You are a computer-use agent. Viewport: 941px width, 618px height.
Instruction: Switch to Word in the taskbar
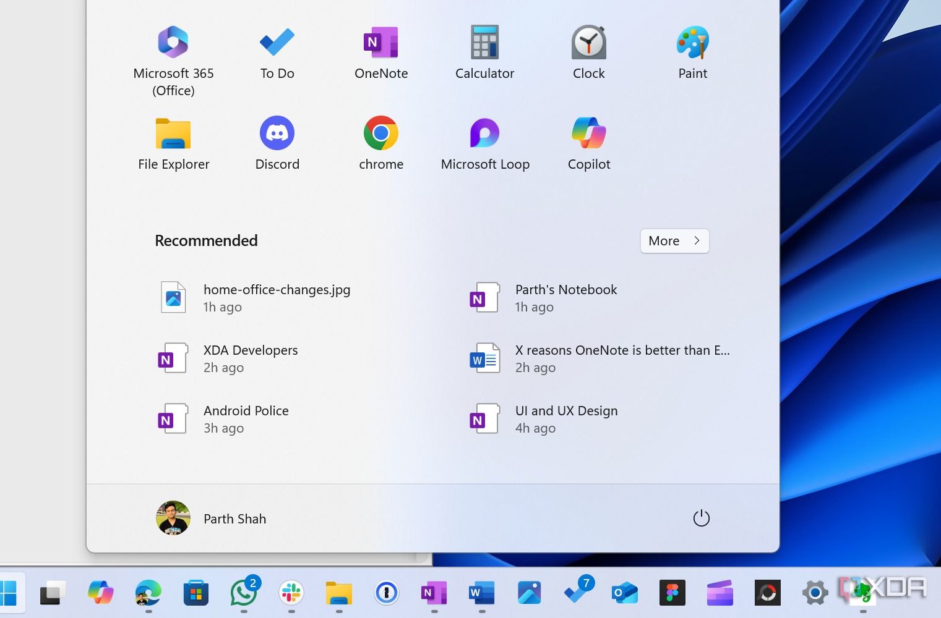point(482,593)
